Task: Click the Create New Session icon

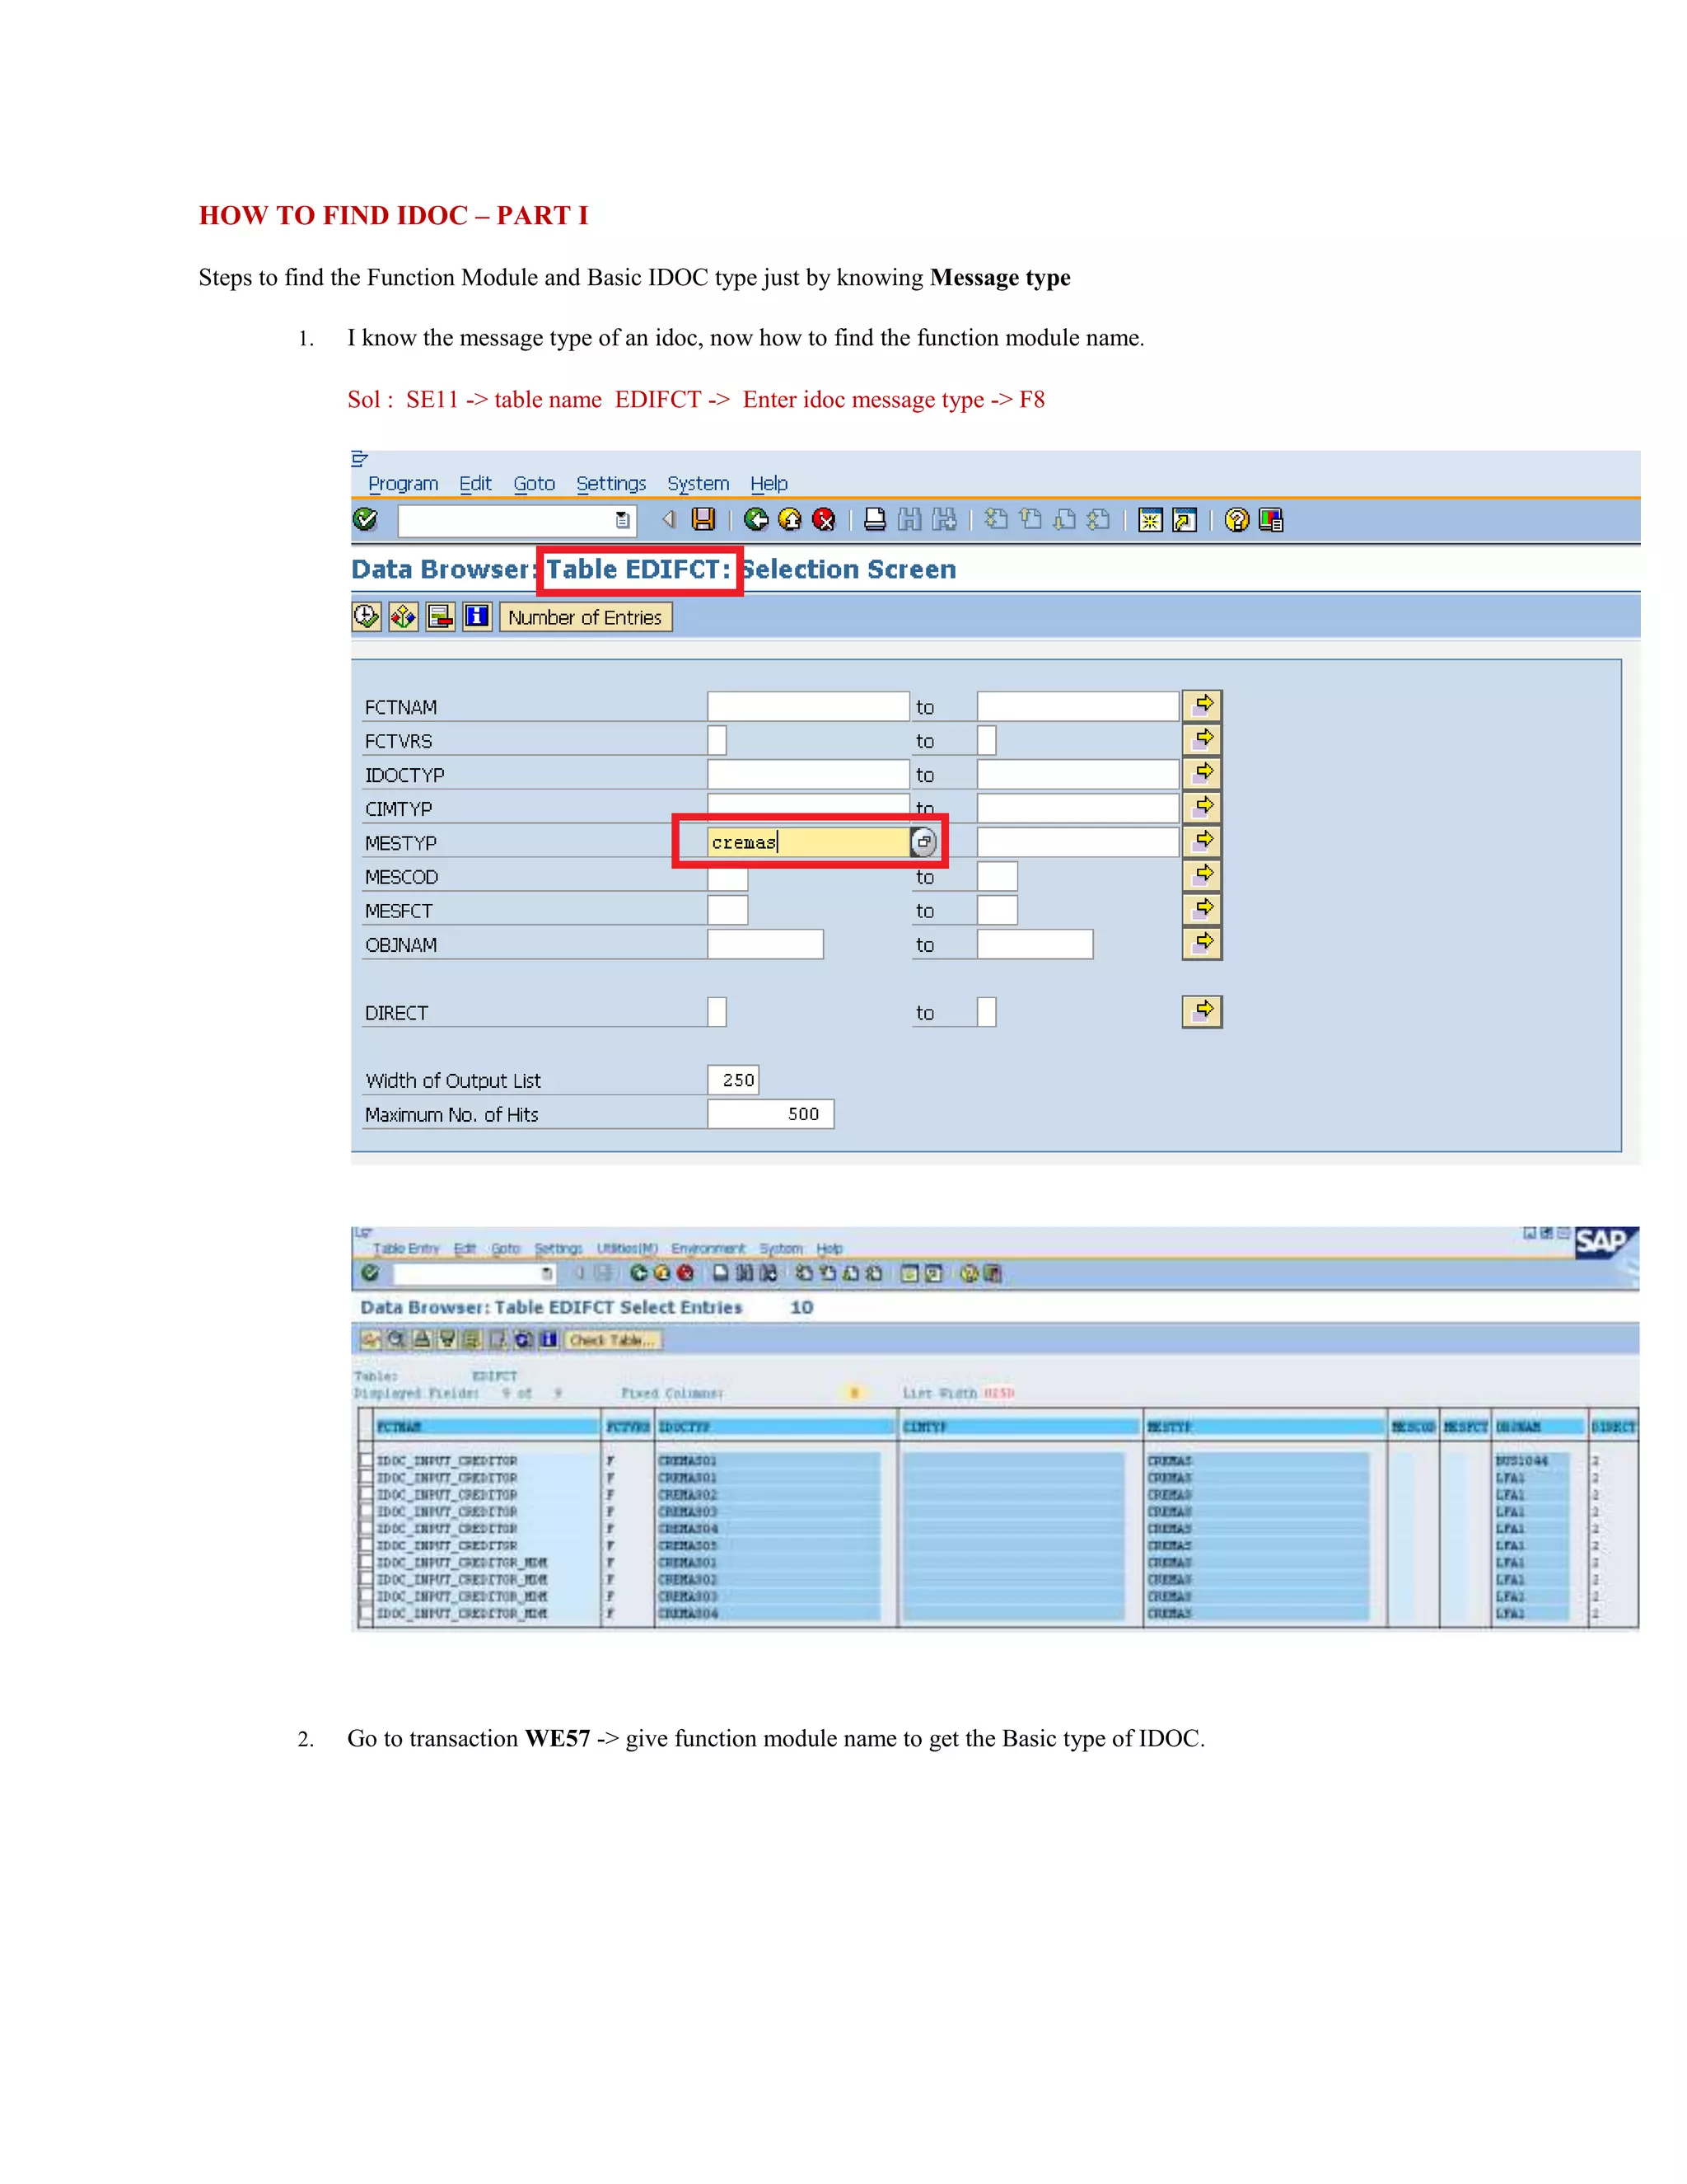Action: (1150, 520)
